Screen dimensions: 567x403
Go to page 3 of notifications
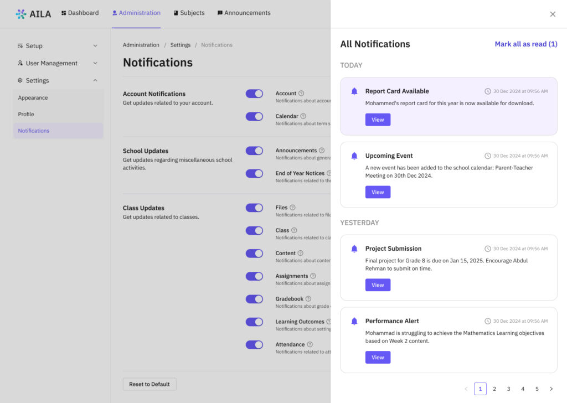click(508, 389)
